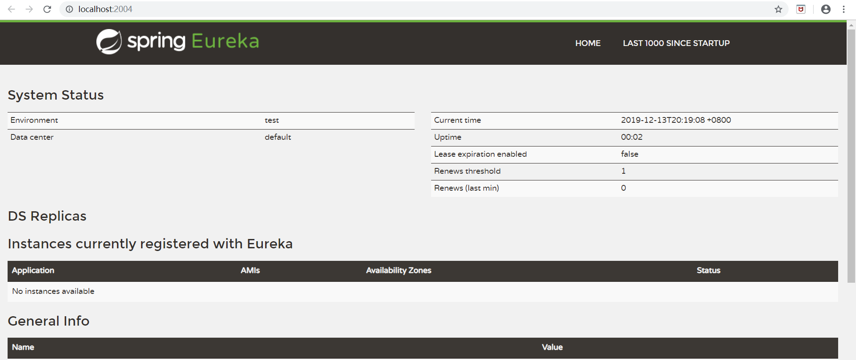Select the Current time label
Image resolution: width=856 pixels, height=360 pixels.
tap(457, 120)
